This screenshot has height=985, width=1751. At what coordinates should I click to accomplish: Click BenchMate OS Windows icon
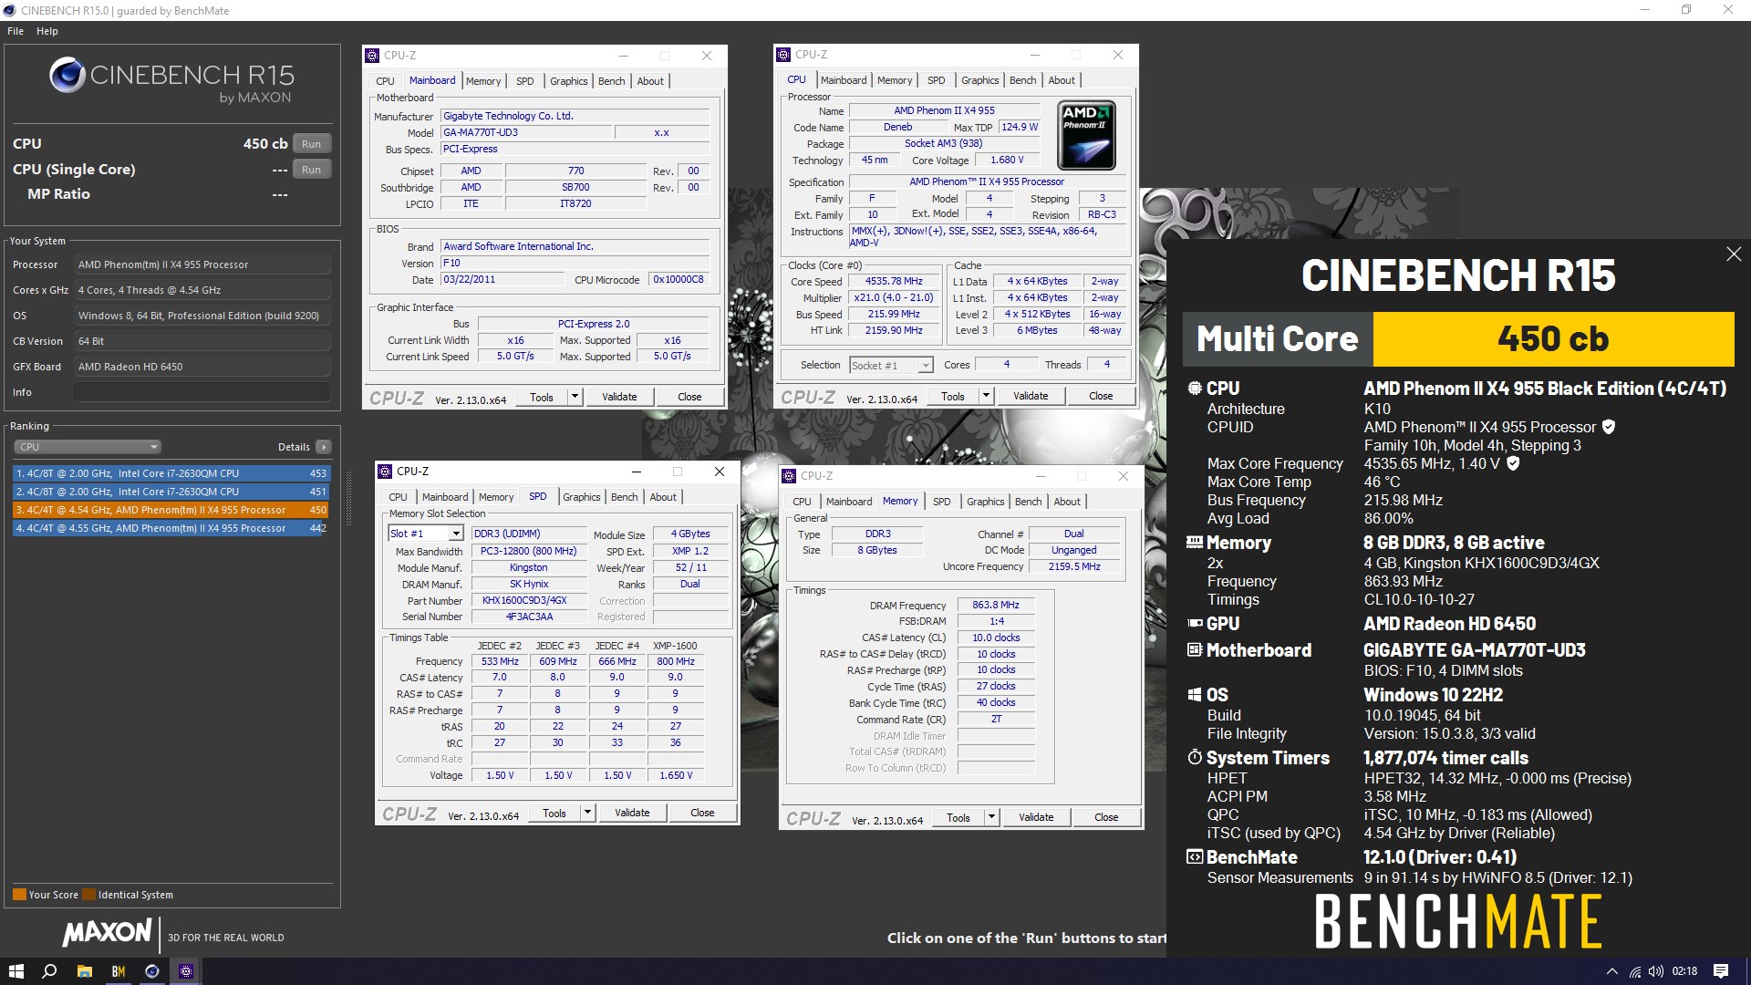(x=1195, y=695)
